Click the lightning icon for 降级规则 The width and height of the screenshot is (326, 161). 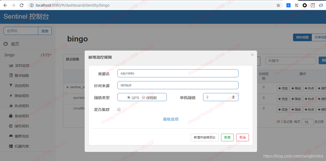[x=11, y=96]
